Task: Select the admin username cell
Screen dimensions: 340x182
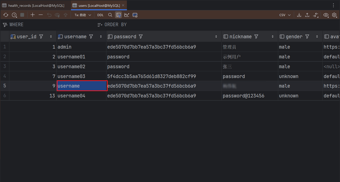Action: coord(81,47)
